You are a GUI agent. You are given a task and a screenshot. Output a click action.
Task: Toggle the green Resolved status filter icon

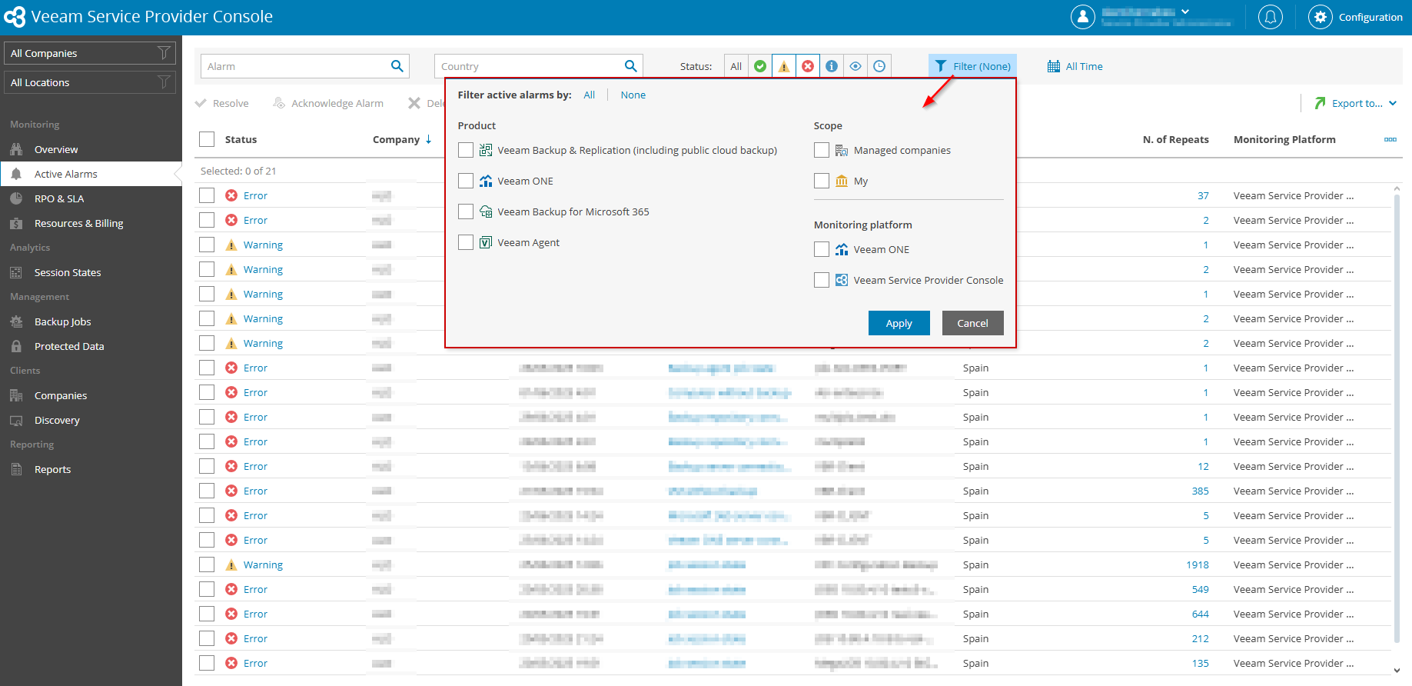point(760,66)
